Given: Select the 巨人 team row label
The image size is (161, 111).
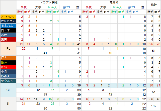Looking at the screenshot, I should (8, 58).
